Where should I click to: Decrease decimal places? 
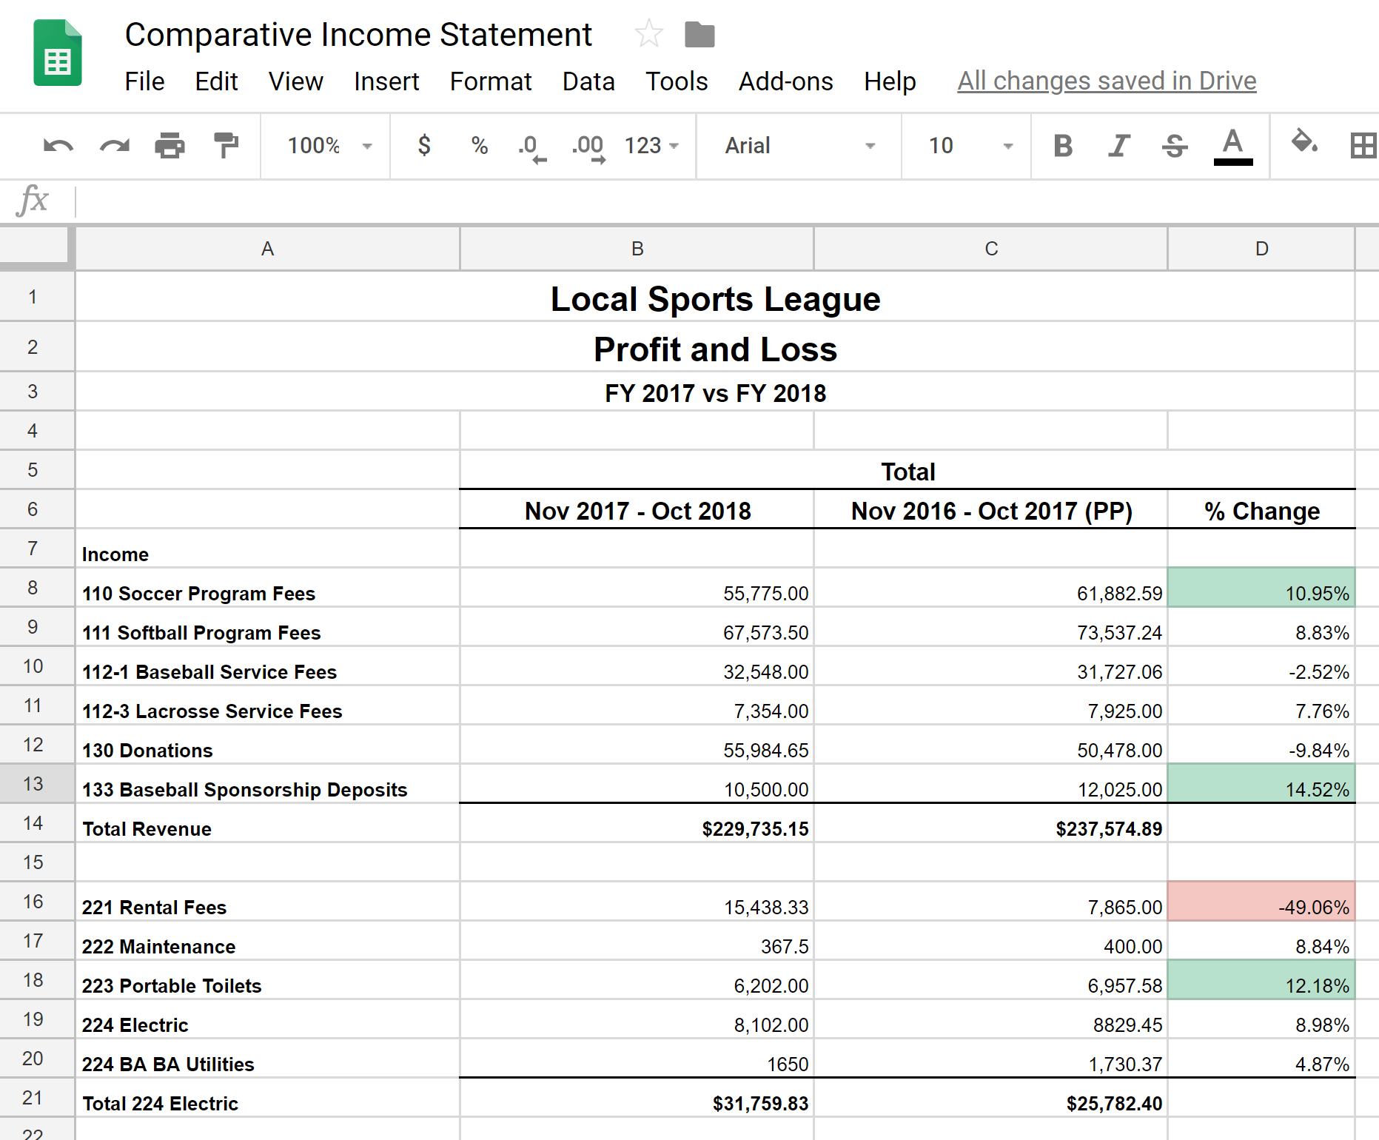tap(531, 147)
